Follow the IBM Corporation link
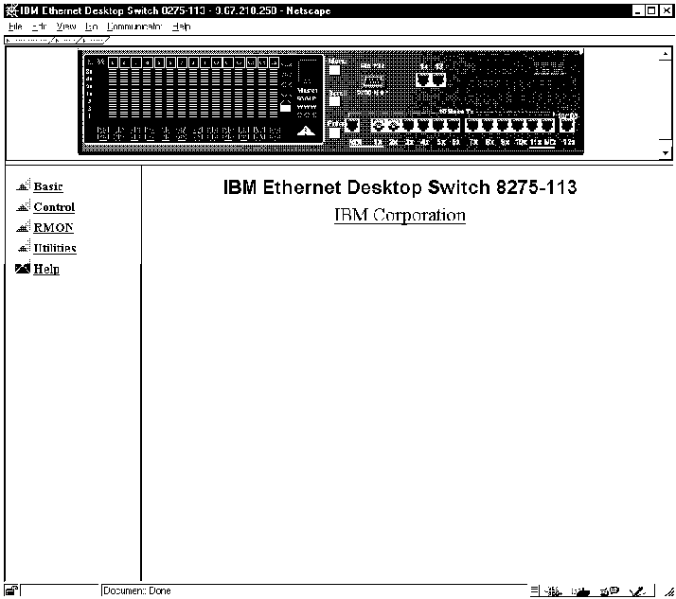This screenshot has width=676, height=599. pos(400,216)
